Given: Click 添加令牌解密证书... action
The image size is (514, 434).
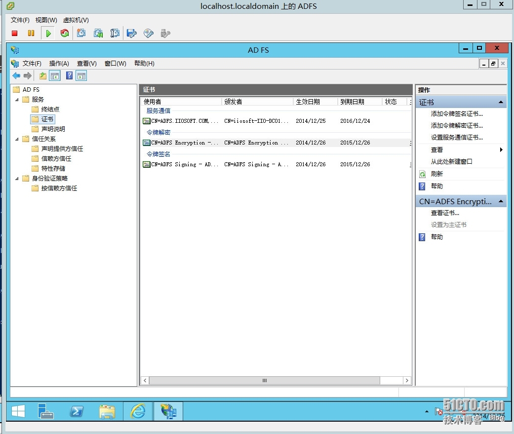Looking at the screenshot, I should click(457, 125).
